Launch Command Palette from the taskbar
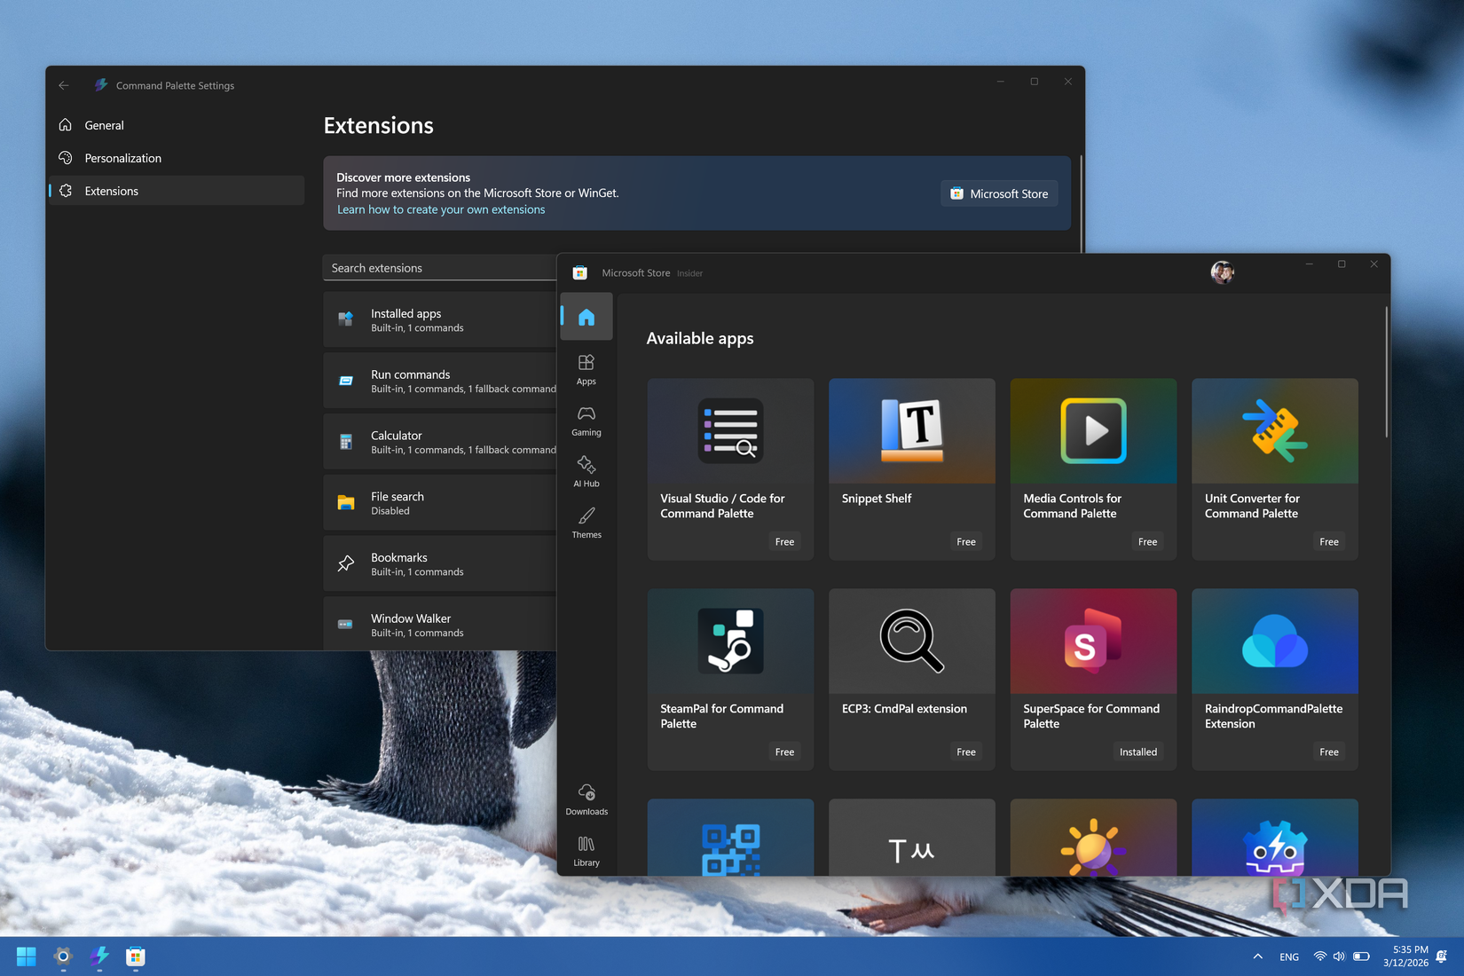 point(98,956)
